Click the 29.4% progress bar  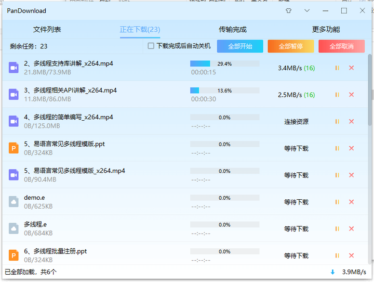tap(225, 63)
